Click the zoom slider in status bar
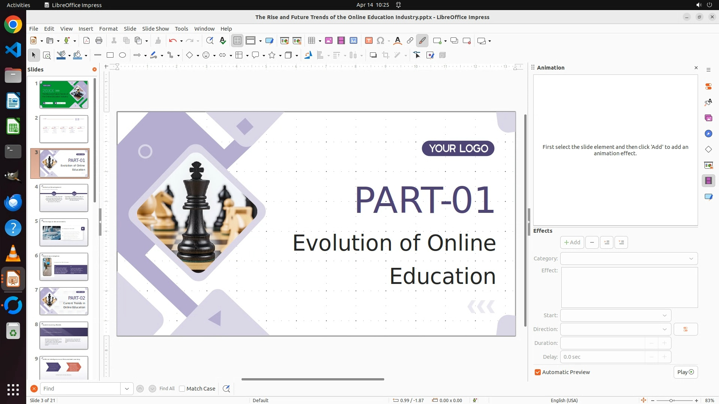 671,400
